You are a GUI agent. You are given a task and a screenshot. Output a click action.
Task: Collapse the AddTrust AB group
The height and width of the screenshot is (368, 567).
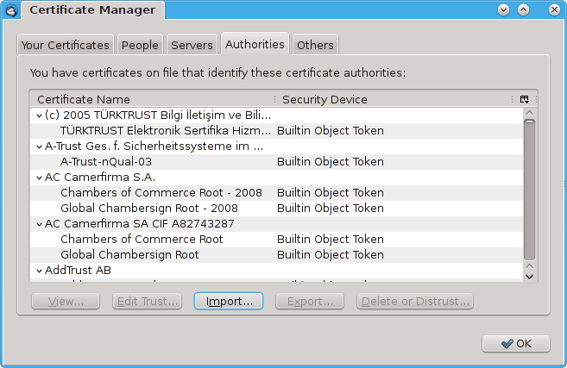[x=40, y=271]
